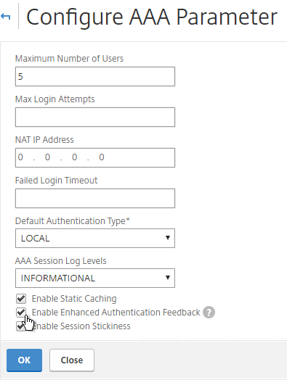Click the Maximum Number of Users field
This screenshot has height=380, width=287.
pos(95,77)
